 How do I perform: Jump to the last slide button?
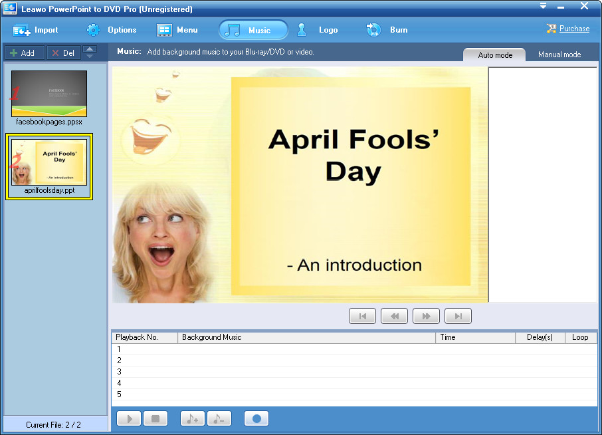click(x=458, y=316)
